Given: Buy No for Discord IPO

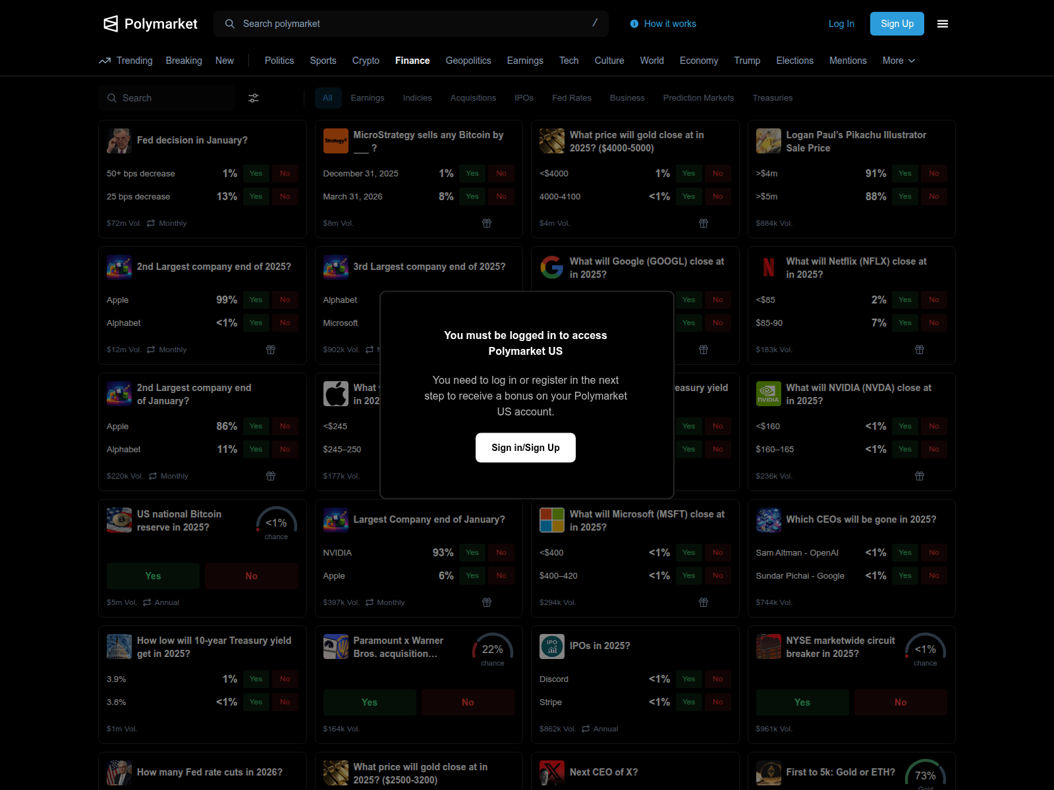Looking at the screenshot, I should (x=718, y=679).
